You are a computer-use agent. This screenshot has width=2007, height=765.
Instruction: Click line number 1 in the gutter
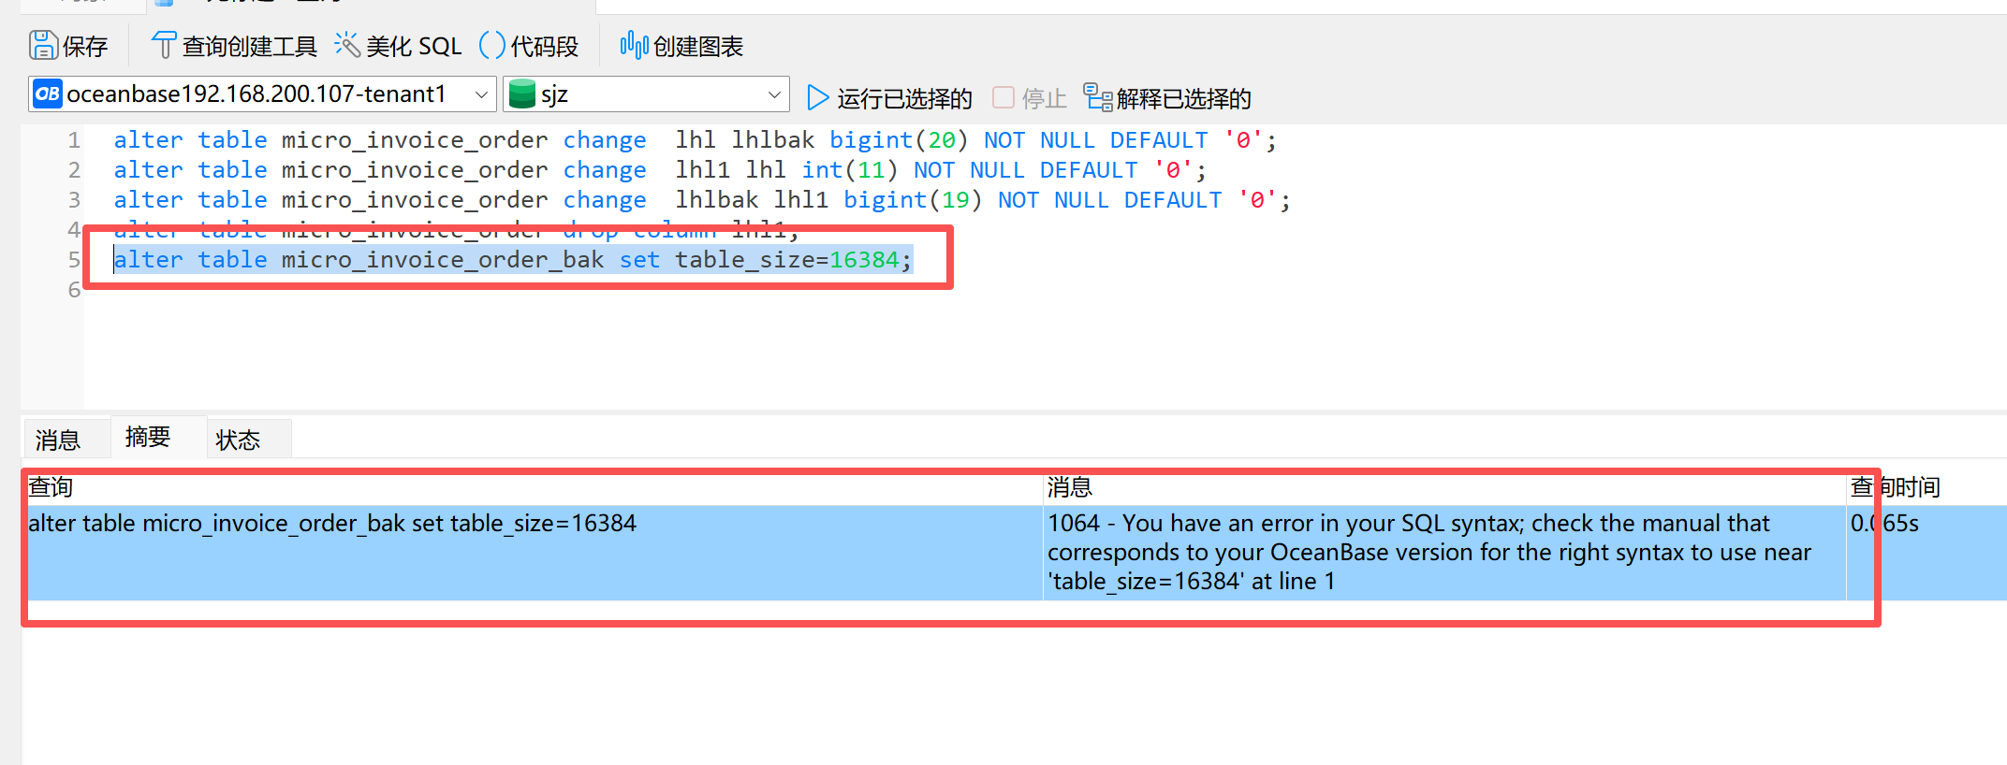click(x=74, y=140)
